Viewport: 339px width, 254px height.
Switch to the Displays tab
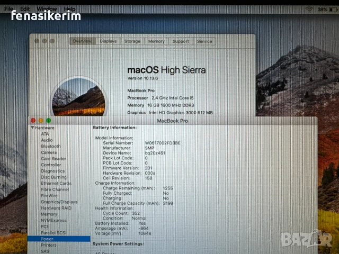click(108, 41)
